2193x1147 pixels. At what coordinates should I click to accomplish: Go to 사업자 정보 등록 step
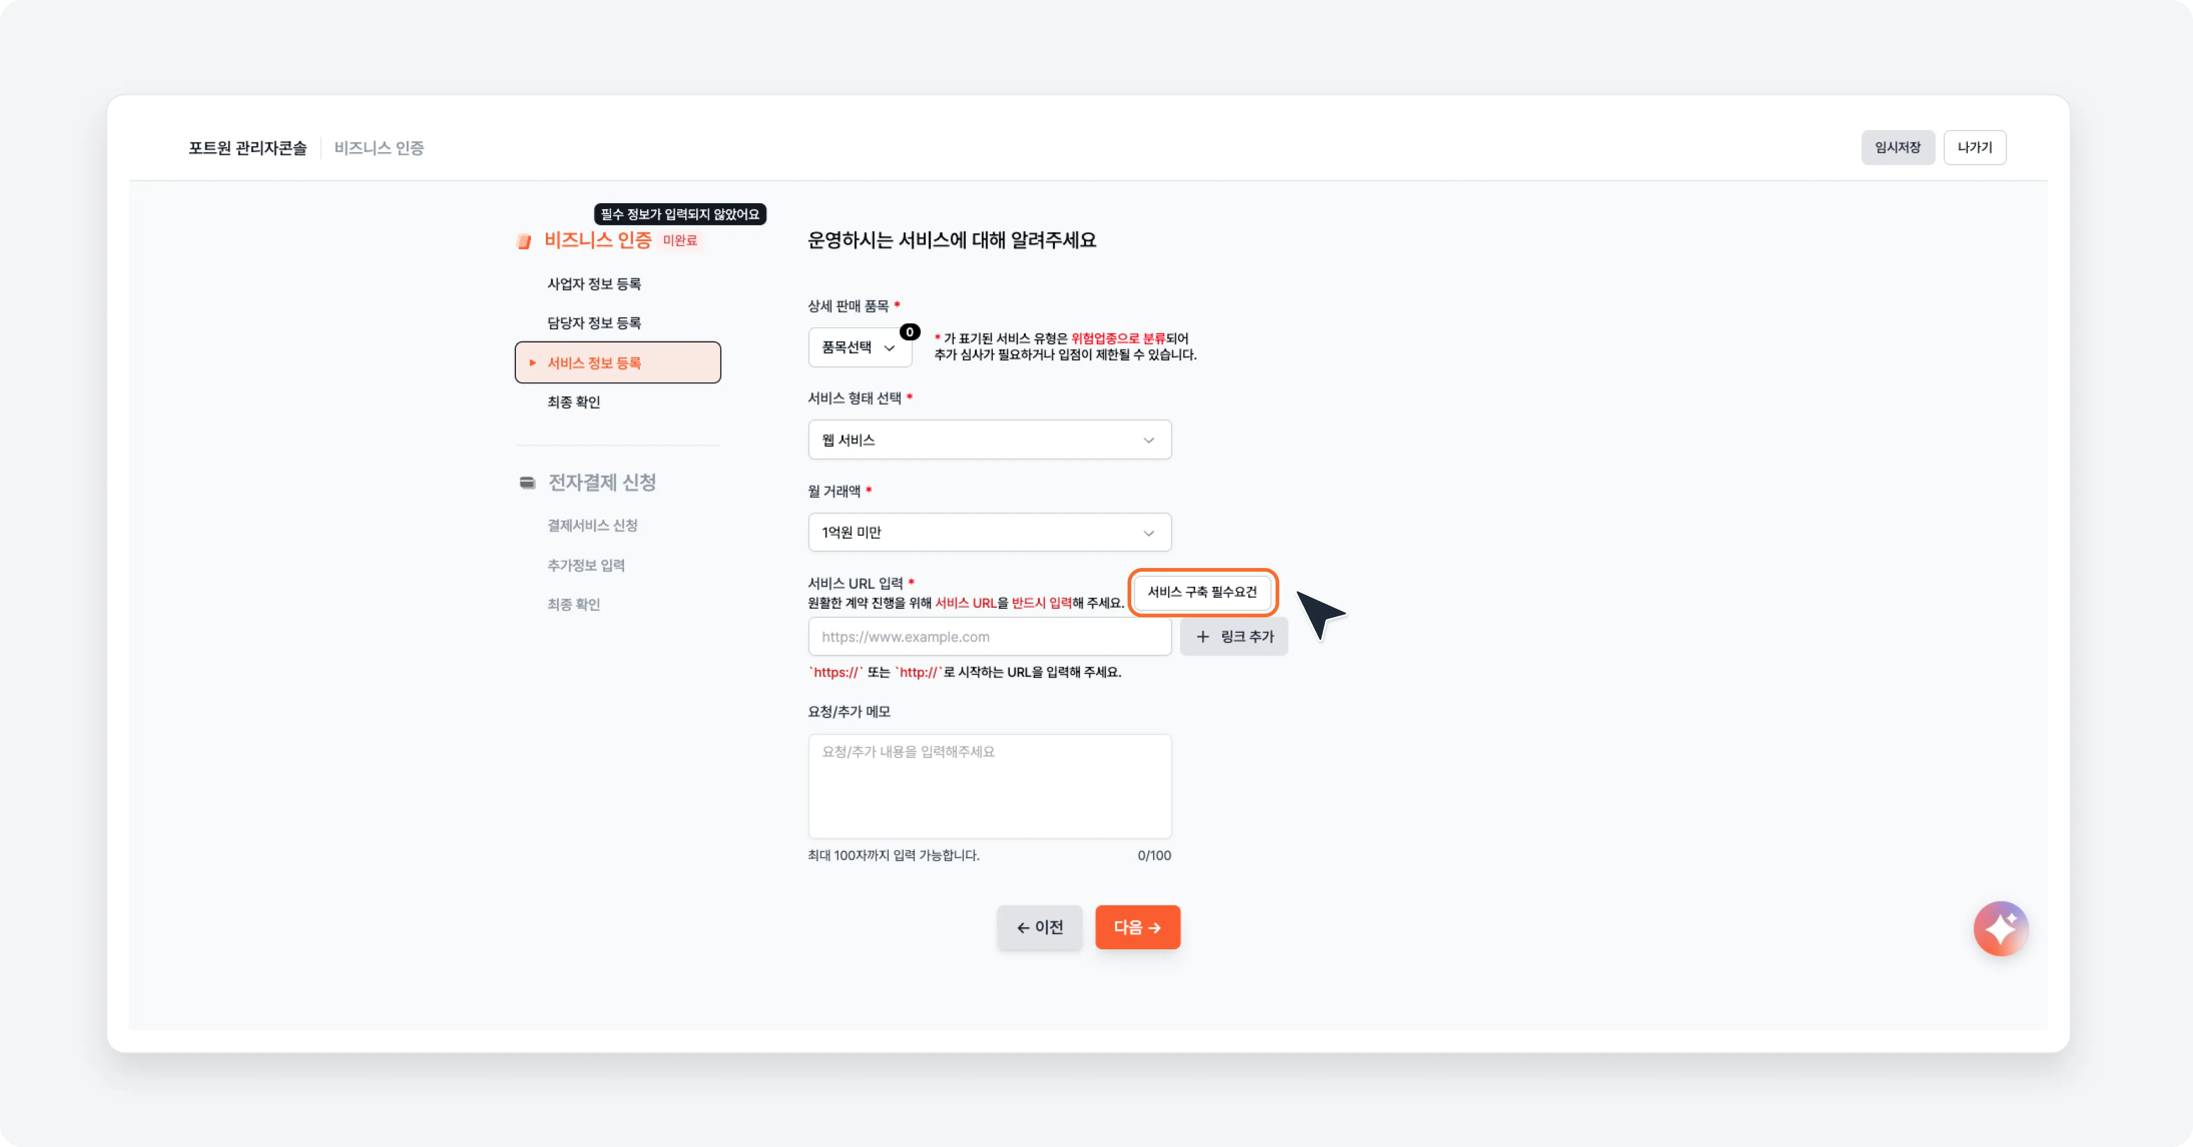coord(593,284)
